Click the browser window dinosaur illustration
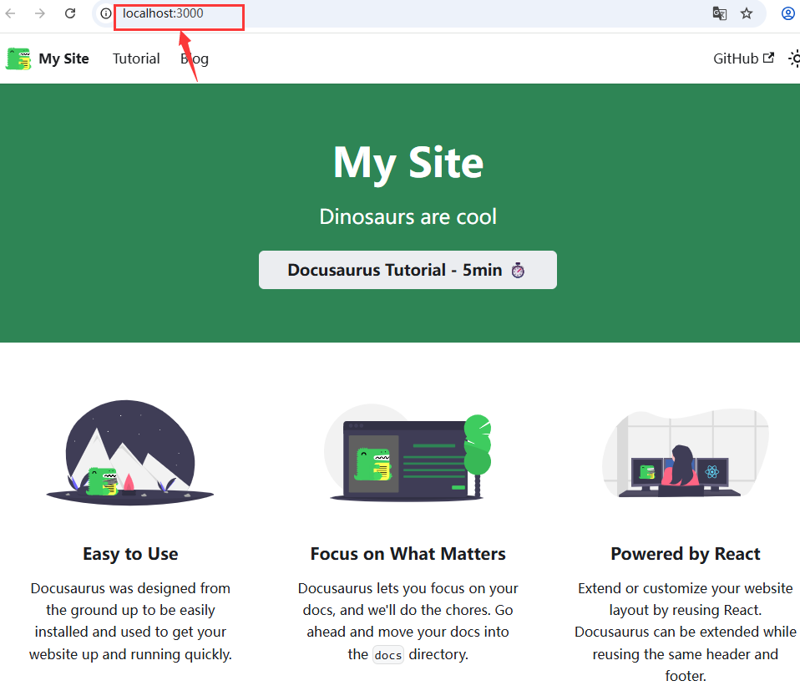 (408, 452)
